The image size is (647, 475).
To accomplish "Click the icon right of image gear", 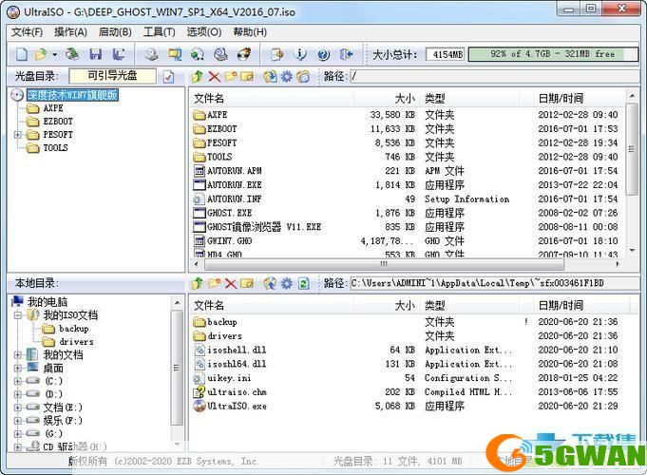I will tap(303, 76).
